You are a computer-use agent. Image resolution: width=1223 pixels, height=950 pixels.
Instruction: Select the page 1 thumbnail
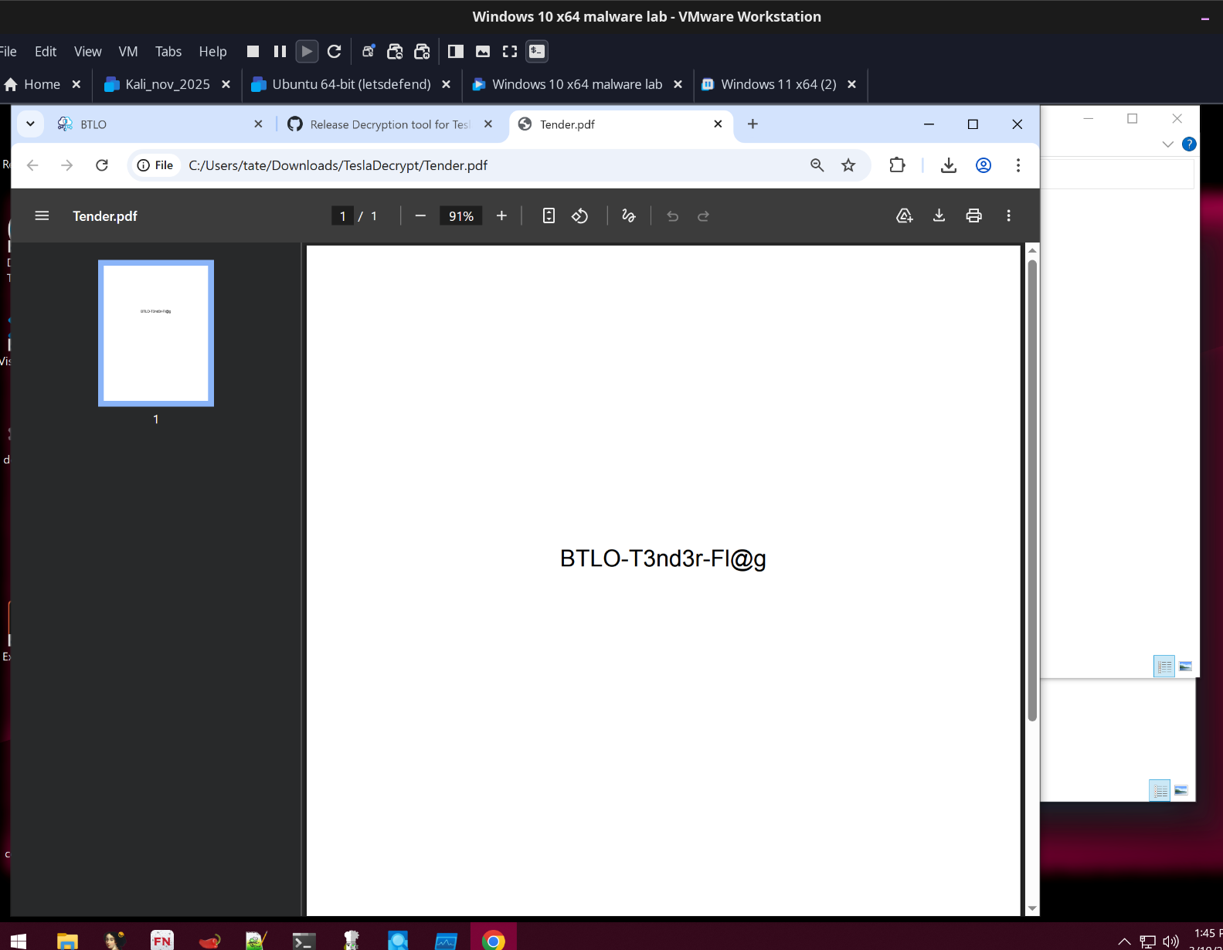coord(156,333)
